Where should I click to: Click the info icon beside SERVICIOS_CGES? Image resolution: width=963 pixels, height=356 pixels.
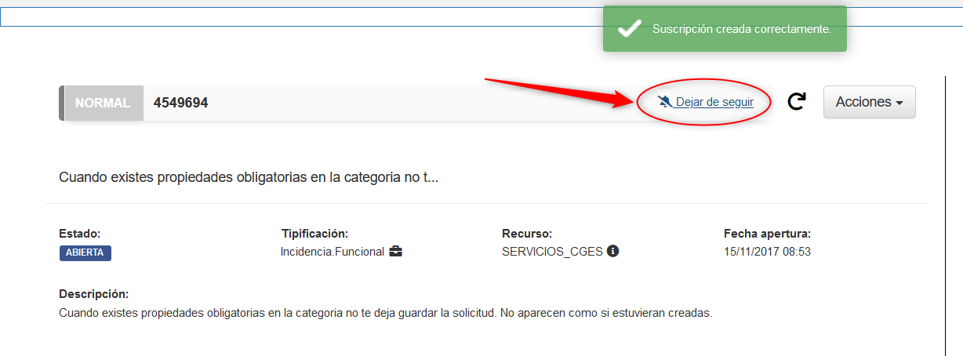pos(613,251)
